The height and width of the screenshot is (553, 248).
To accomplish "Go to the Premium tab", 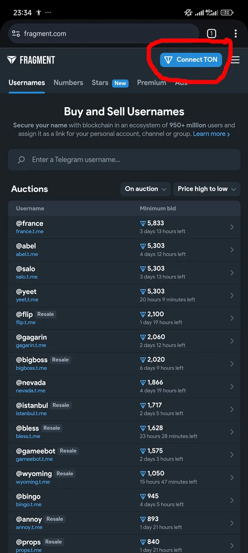I will tap(152, 83).
